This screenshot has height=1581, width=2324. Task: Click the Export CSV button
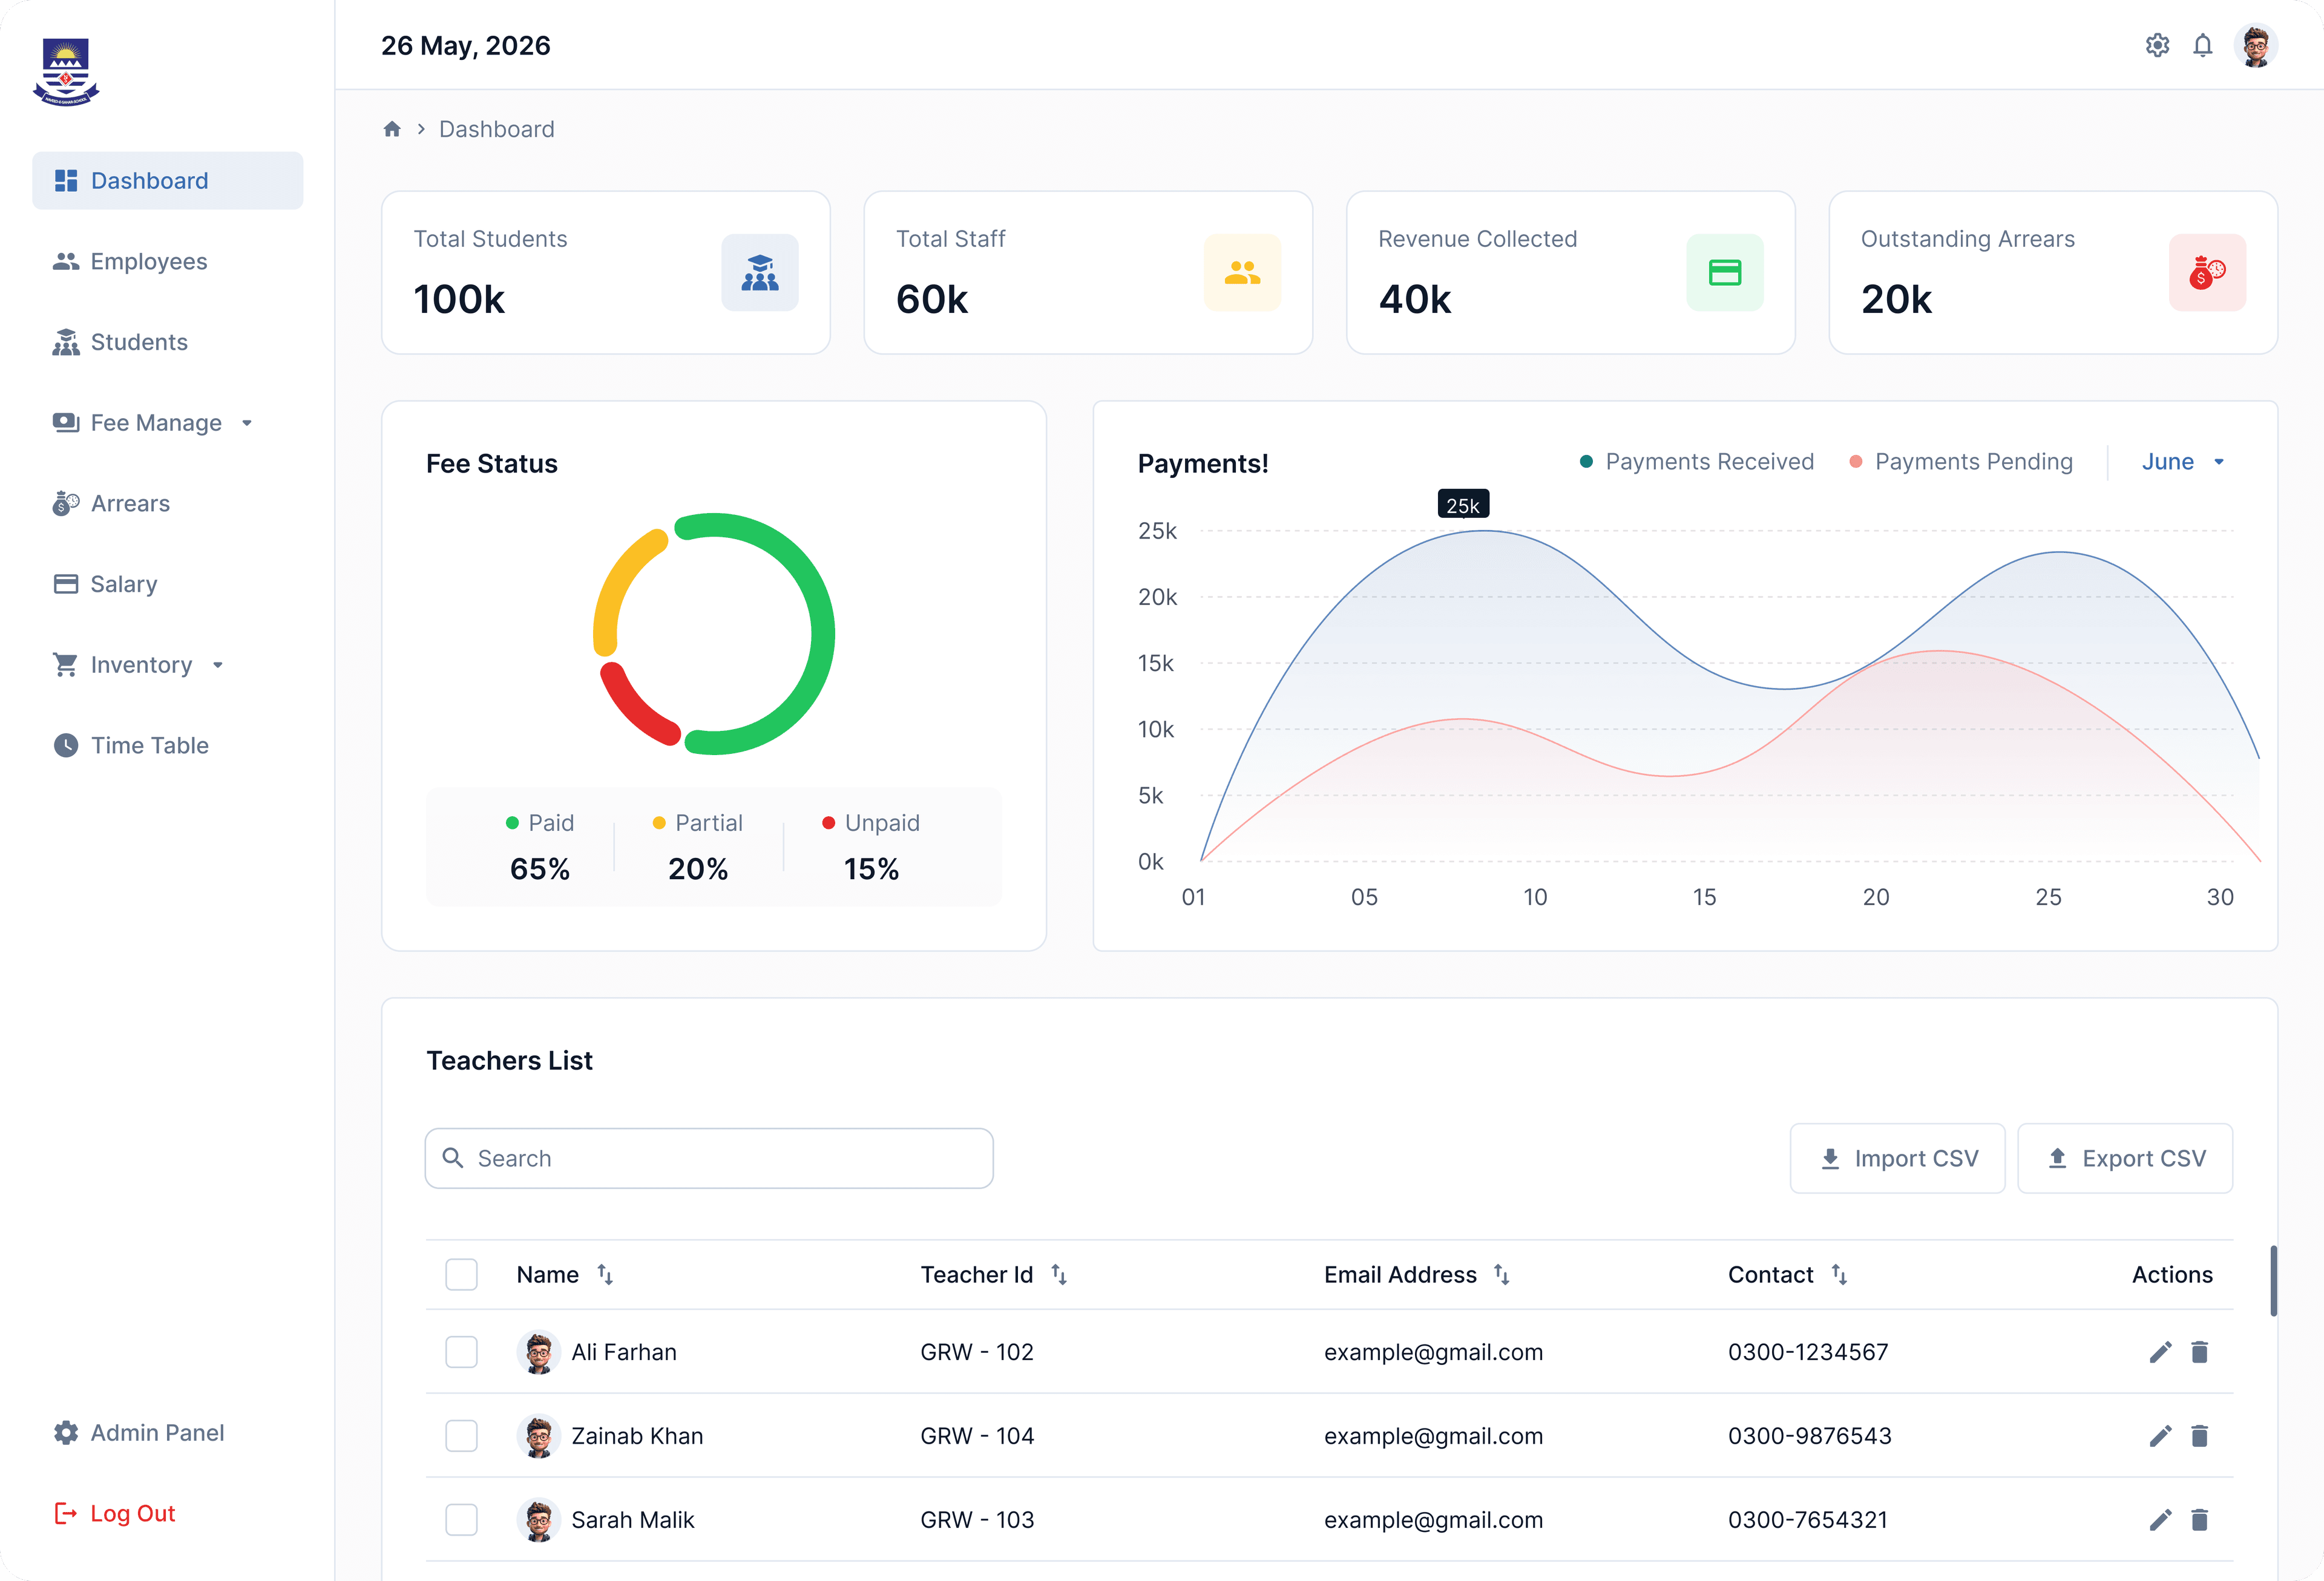point(2125,1158)
